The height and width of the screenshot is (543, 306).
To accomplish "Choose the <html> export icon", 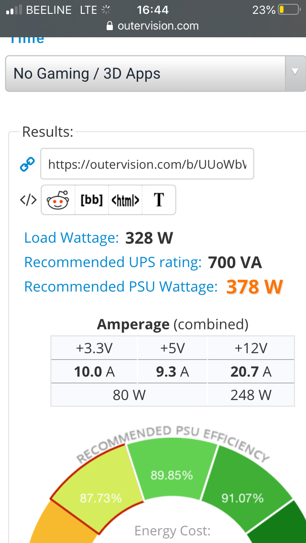I will coord(125,200).
